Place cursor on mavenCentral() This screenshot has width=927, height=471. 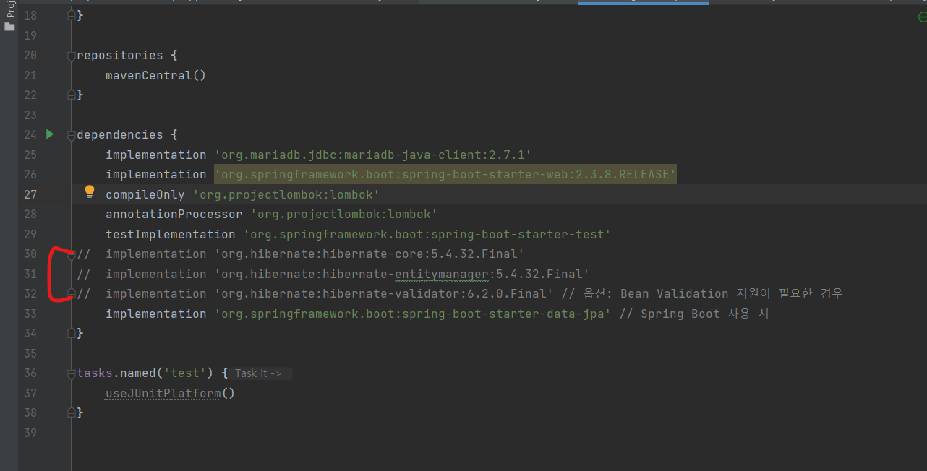tap(155, 75)
